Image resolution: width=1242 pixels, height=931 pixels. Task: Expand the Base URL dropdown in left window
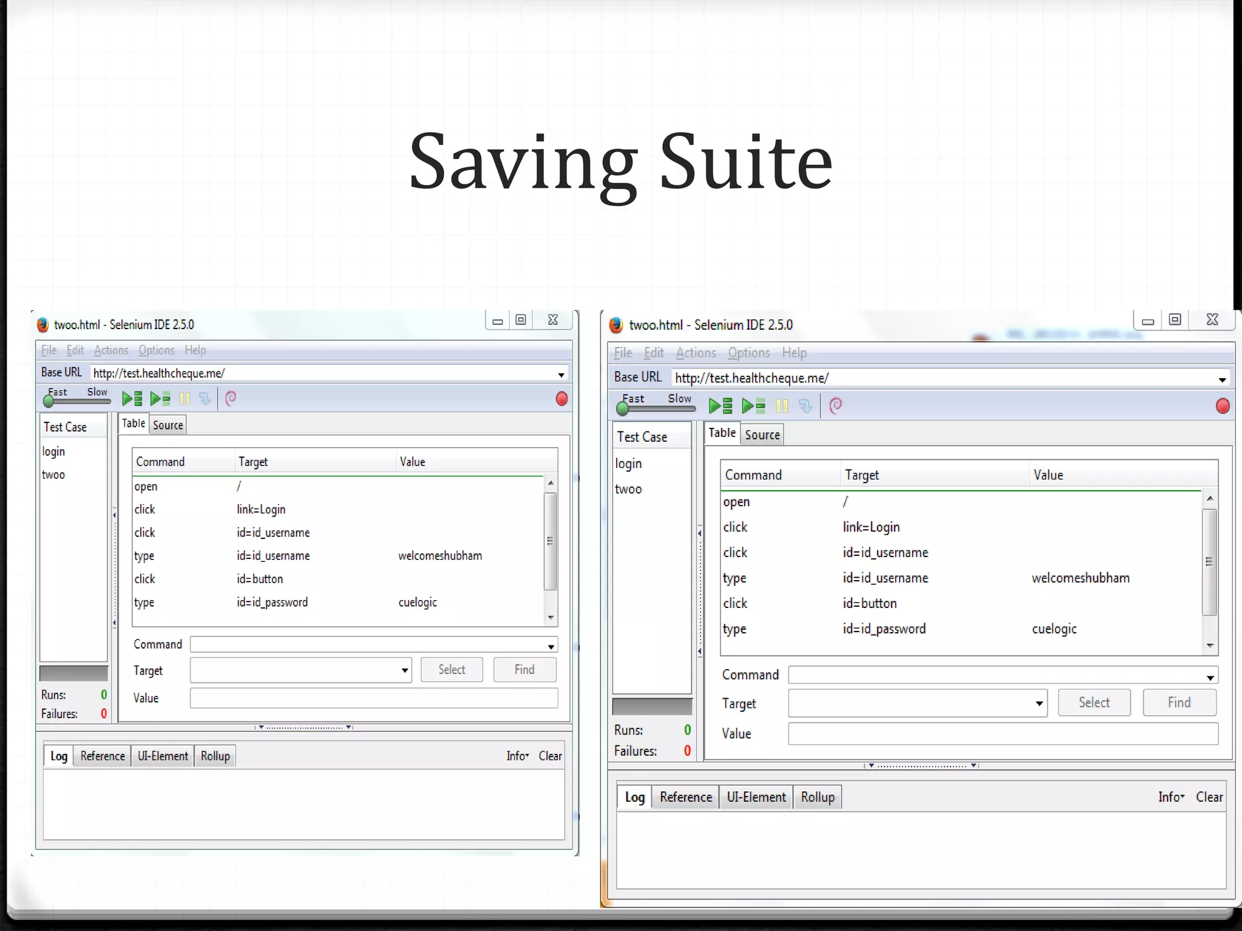pyautogui.click(x=561, y=374)
